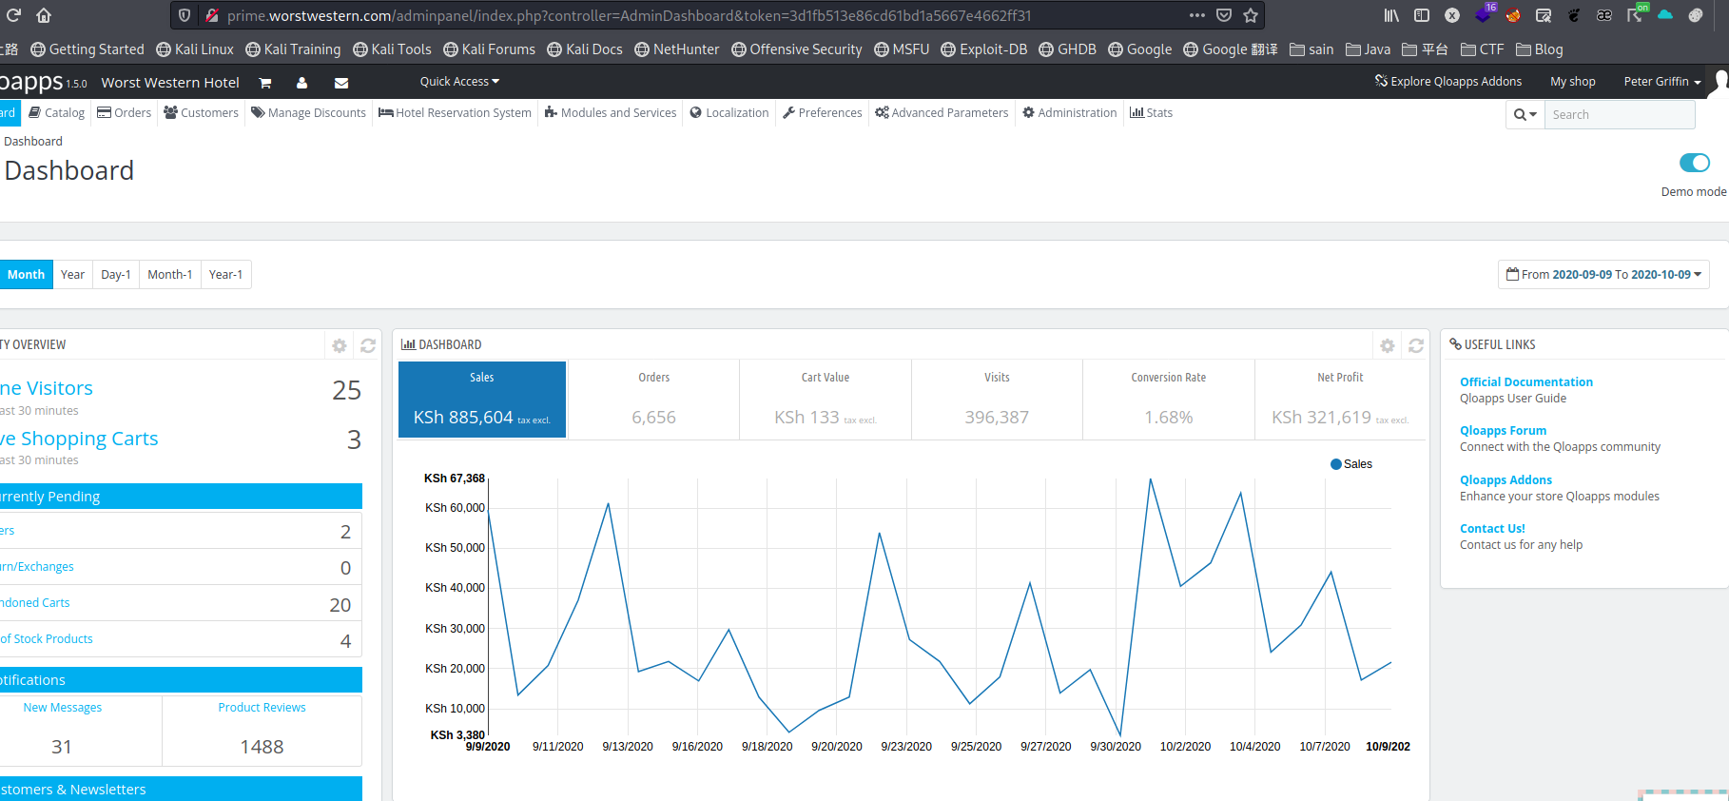Toggle the browser sidebar icon
Image resolution: width=1729 pixels, height=801 pixels.
coord(1422,15)
